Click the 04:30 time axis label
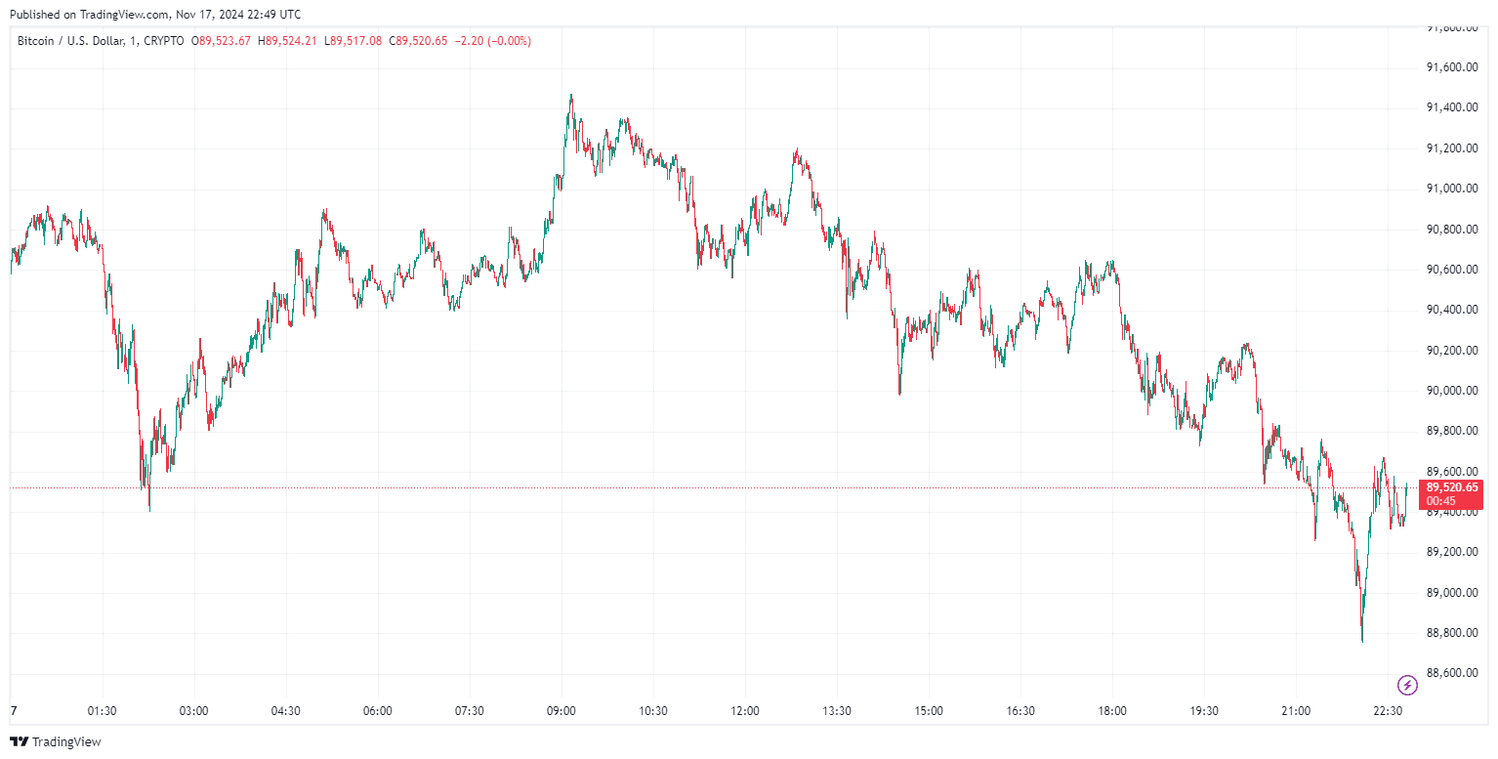Screen dimensions: 1498x759 click(x=285, y=711)
